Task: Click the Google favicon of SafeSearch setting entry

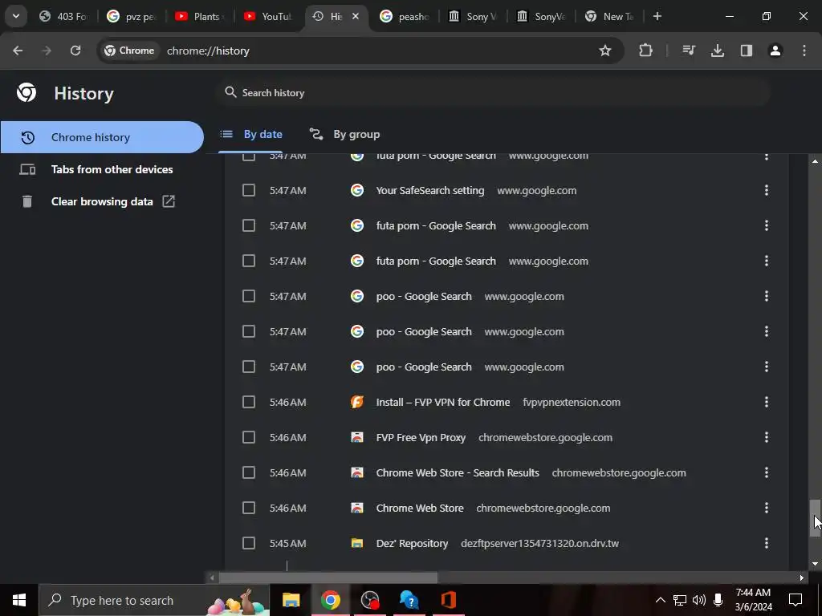Action: pyautogui.click(x=357, y=190)
